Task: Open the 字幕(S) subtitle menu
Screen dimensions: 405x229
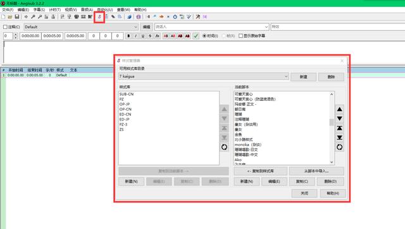Action: [39, 10]
